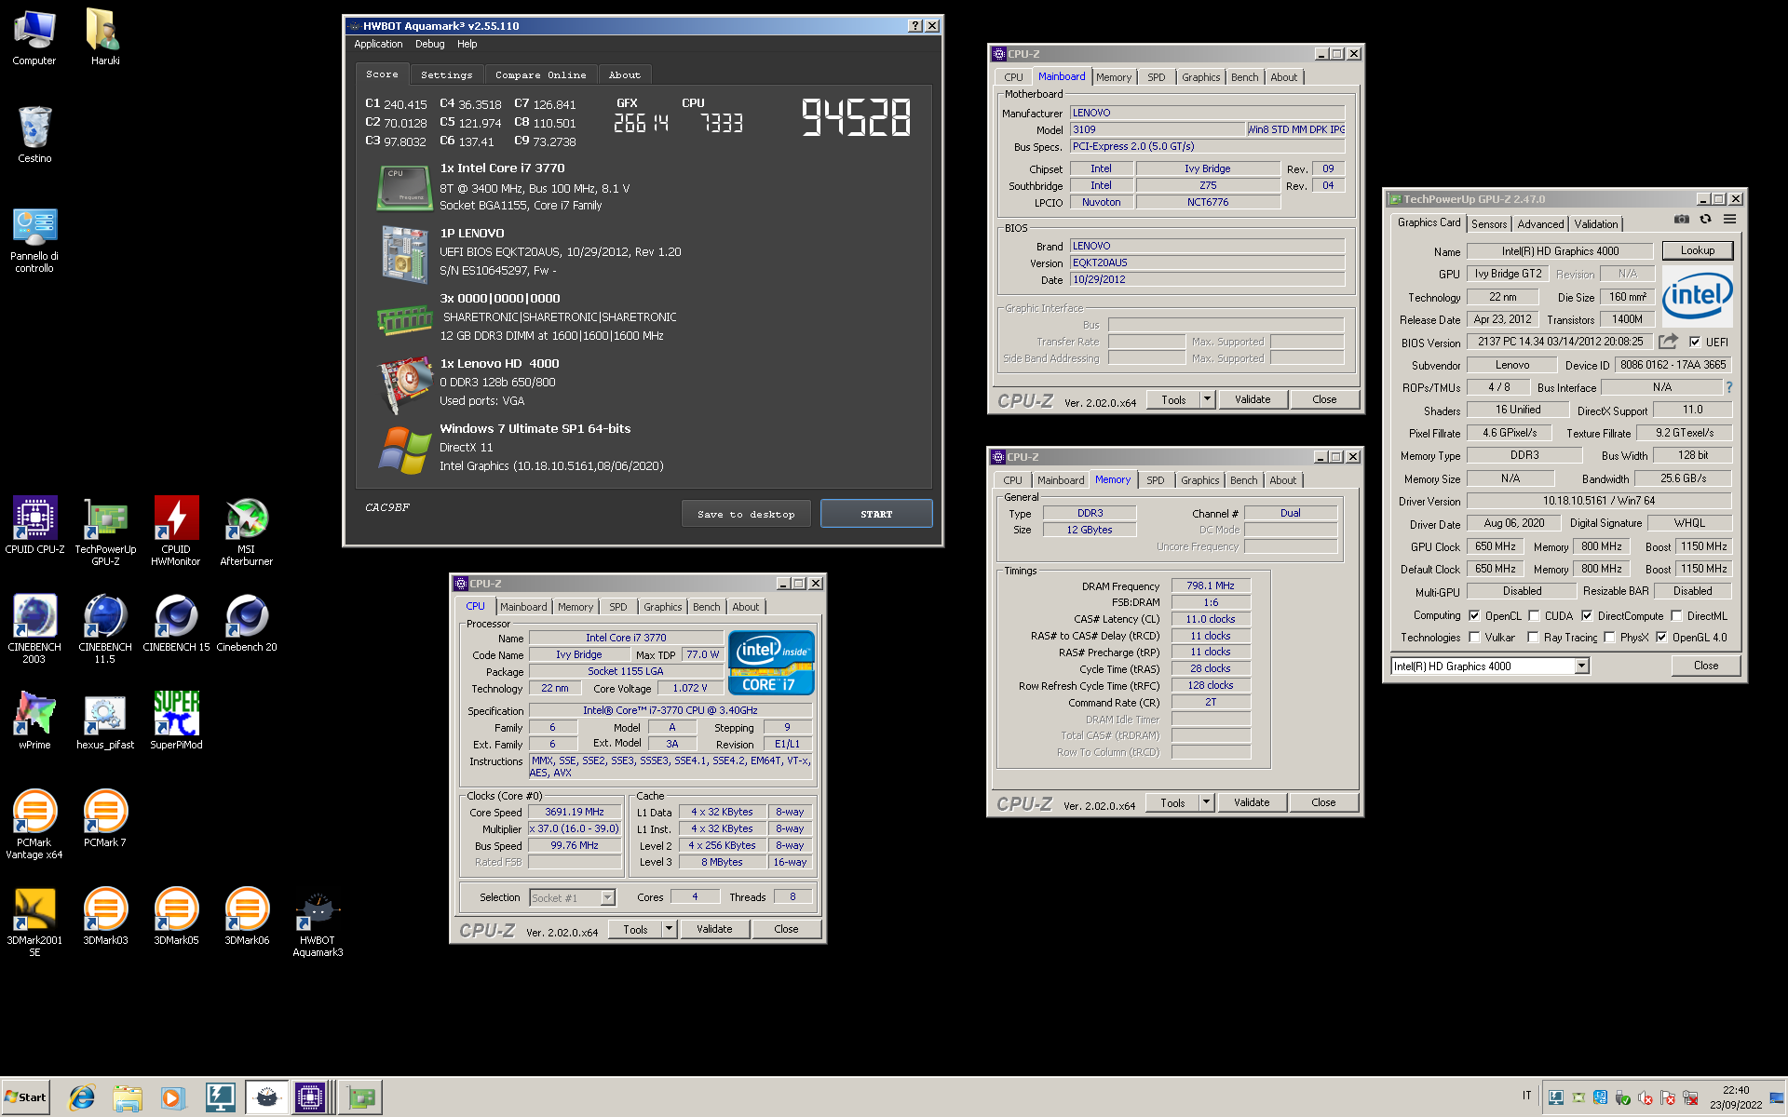Screen dimensions: 1788x1117
Task: Click START button in Aquamark
Action: coord(876,514)
